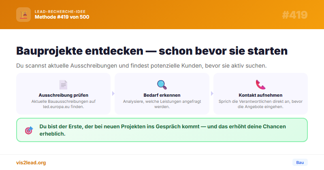Image resolution: width=324 pixels, height=170 pixels.
Task: Click the green text Du bist der Erste
Action: [x=163, y=130]
